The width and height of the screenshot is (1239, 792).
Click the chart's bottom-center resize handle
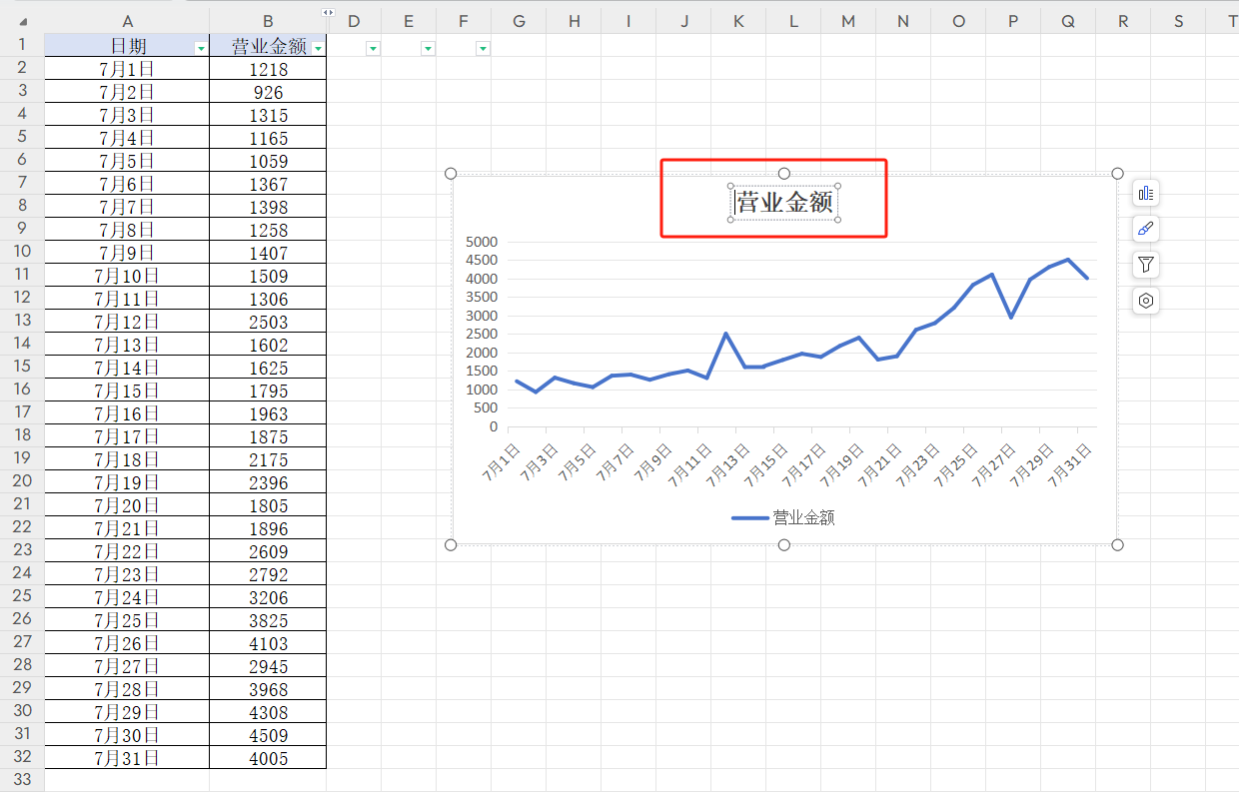(x=784, y=544)
